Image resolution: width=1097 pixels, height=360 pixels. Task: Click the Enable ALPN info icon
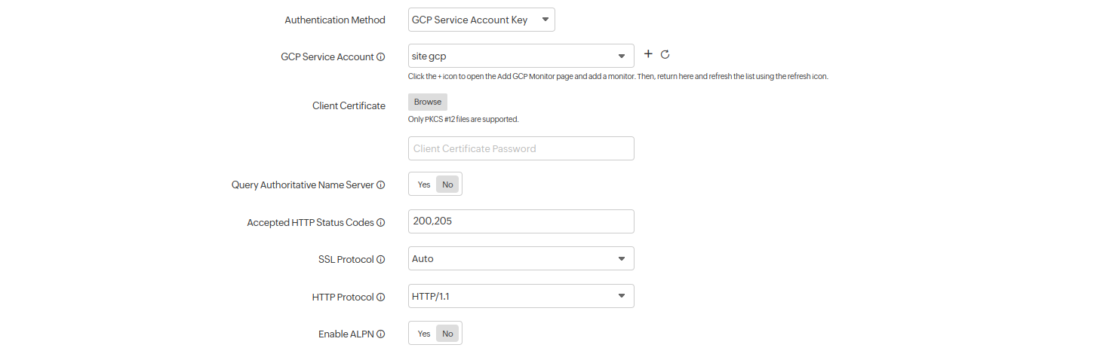pyautogui.click(x=381, y=334)
